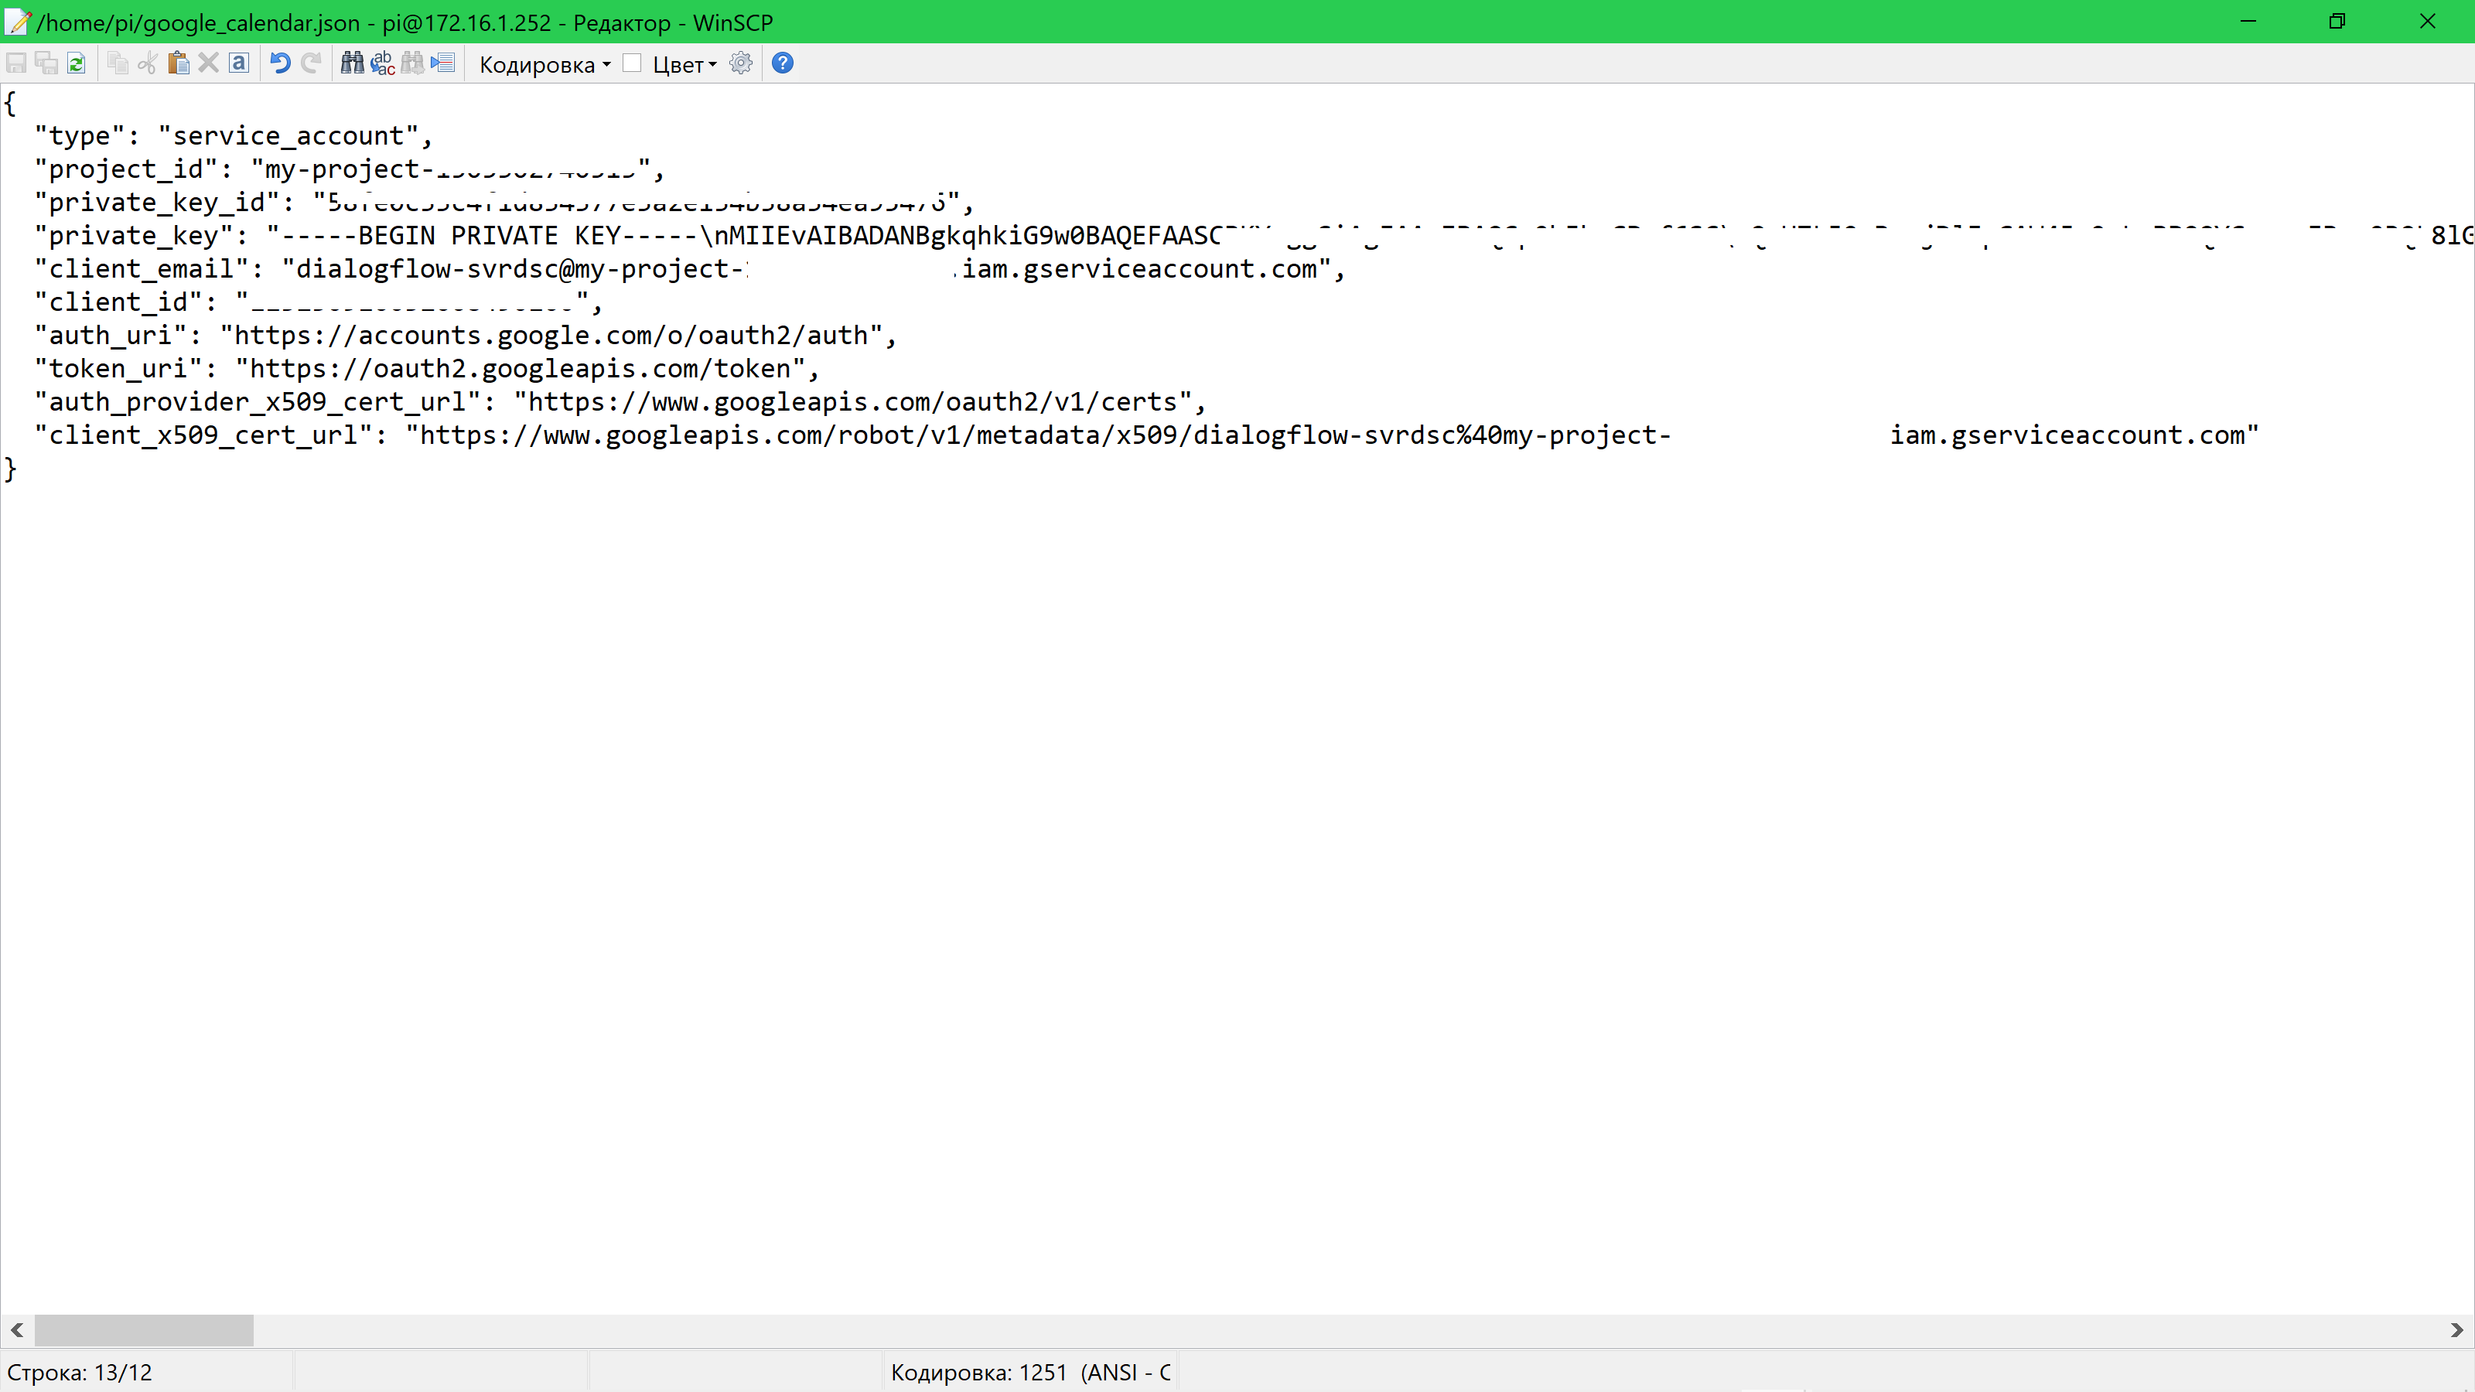Screen dimensions: 2475x1392
Task: Open the Кодировка encoding dropdown
Action: click(x=544, y=64)
